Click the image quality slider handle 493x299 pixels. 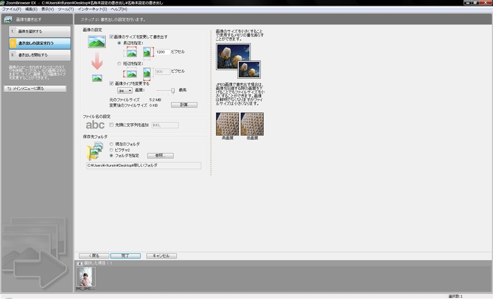point(173,91)
